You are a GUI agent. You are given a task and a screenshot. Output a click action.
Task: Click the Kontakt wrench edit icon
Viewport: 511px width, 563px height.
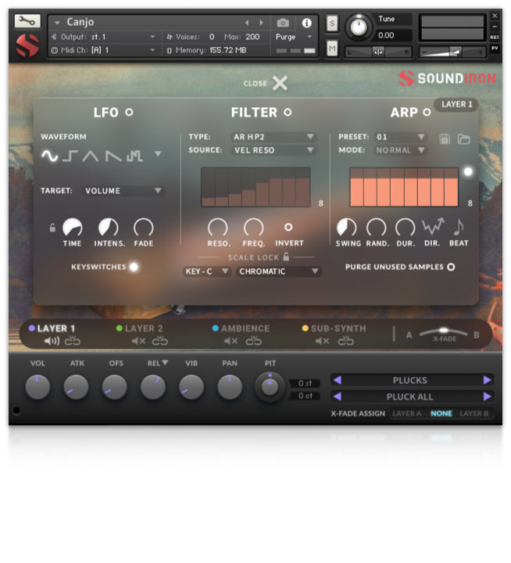(x=27, y=21)
